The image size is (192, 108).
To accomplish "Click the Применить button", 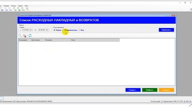I will coord(166,30).
